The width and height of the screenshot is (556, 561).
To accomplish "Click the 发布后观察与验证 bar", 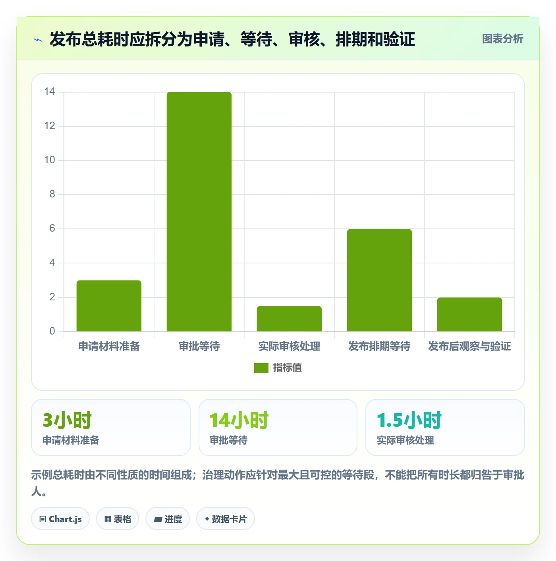I will 469,314.
